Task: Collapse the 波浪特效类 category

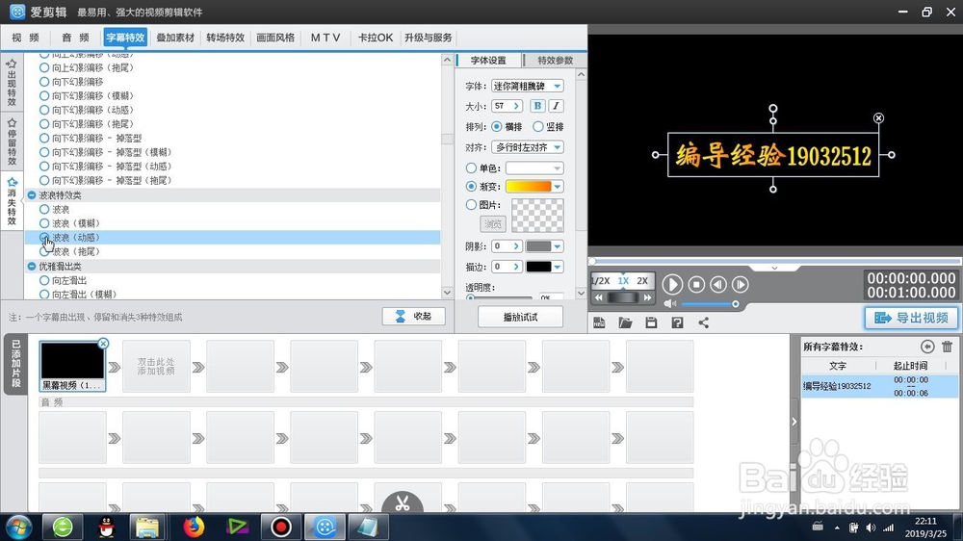Action: 32,195
